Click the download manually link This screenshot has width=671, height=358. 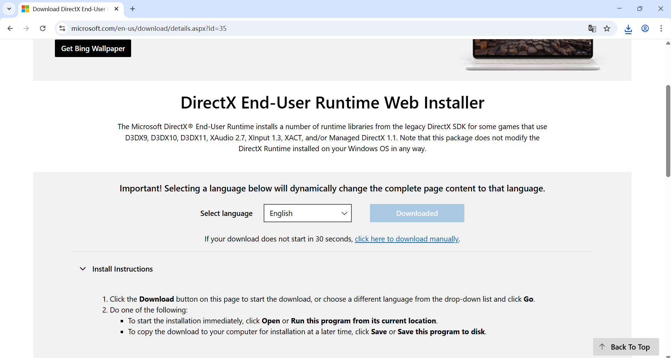click(407, 239)
